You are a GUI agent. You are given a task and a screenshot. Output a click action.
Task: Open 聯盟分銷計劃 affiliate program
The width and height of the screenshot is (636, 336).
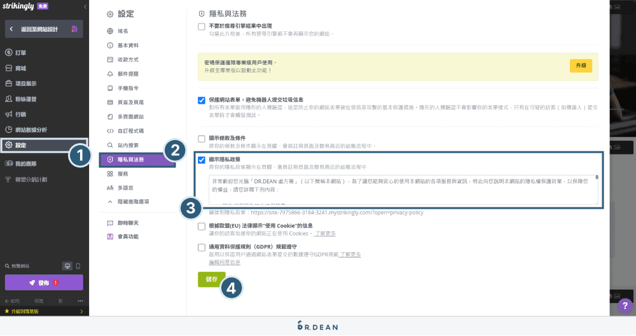click(x=26, y=179)
